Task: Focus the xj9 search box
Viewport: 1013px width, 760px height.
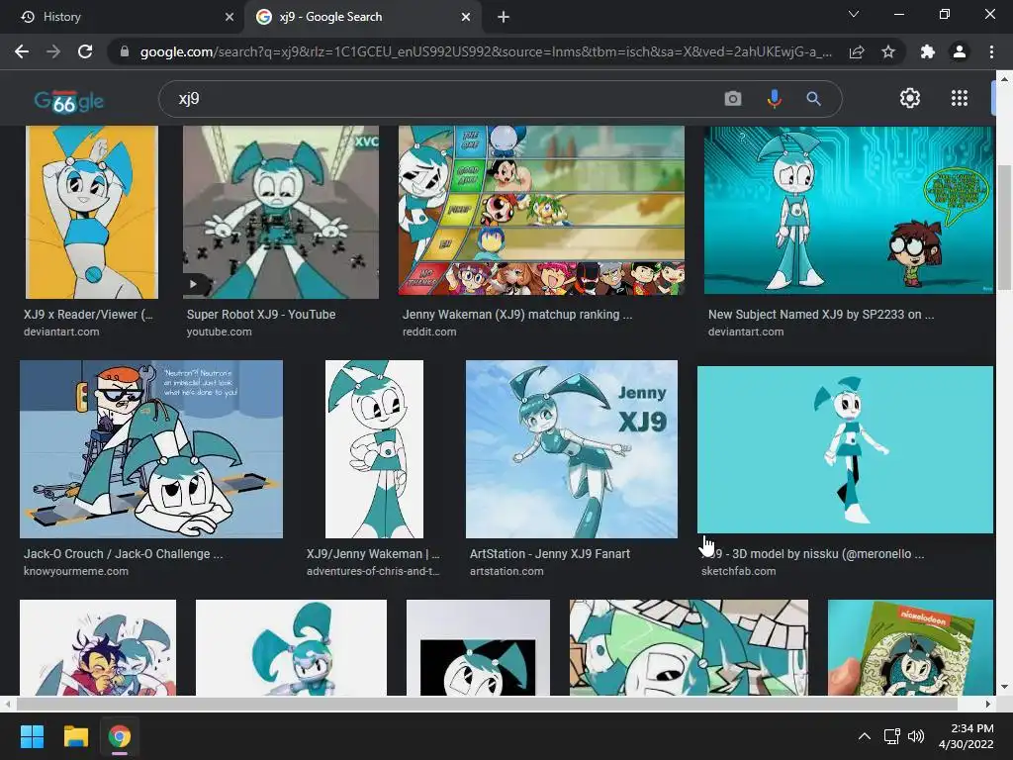Action: tap(446, 99)
